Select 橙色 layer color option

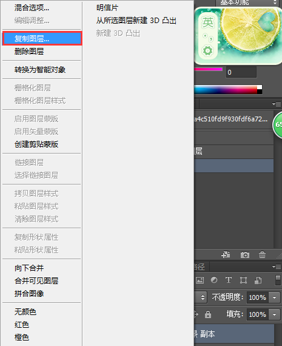(x=22, y=338)
